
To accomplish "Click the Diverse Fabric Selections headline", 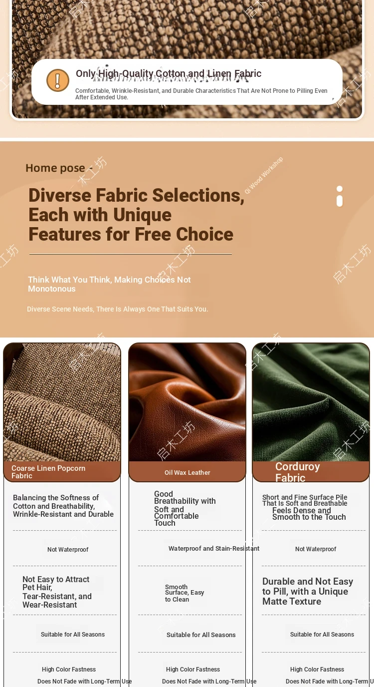I will click(137, 215).
